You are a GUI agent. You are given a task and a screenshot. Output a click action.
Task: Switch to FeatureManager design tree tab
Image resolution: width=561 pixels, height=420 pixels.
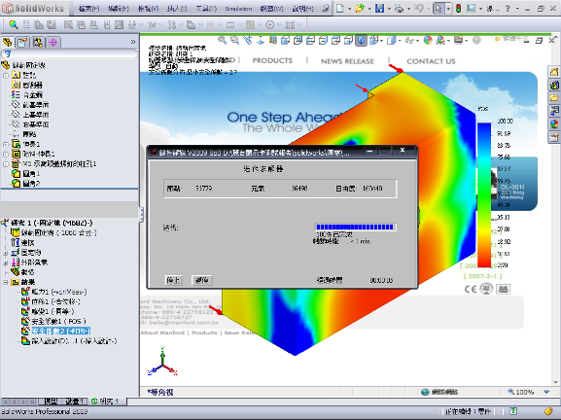pos(7,42)
